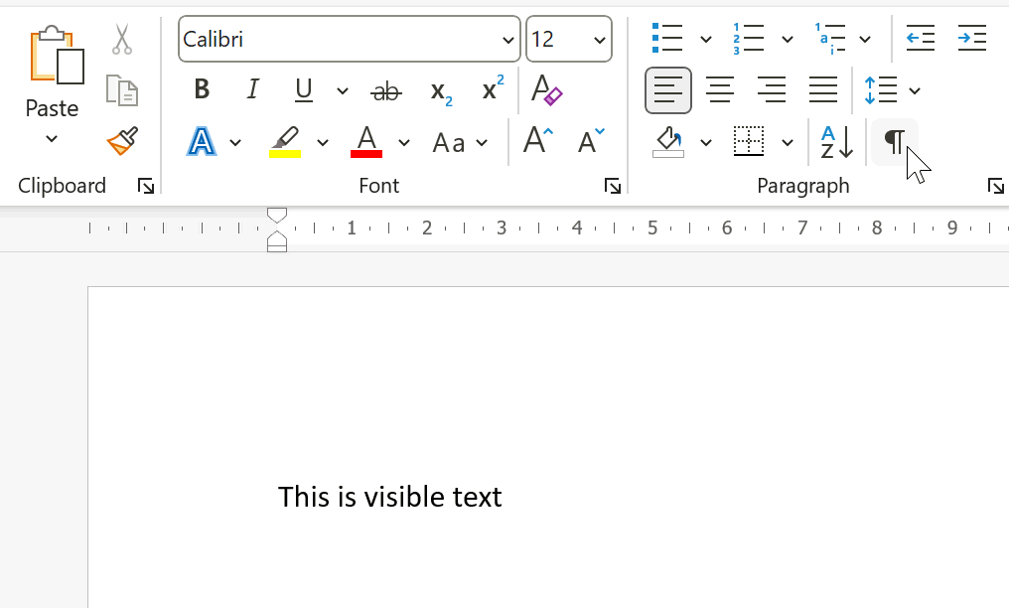This screenshot has width=1009, height=608.
Task: Open the Calibri font name dropdown
Action: coord(508,40)
